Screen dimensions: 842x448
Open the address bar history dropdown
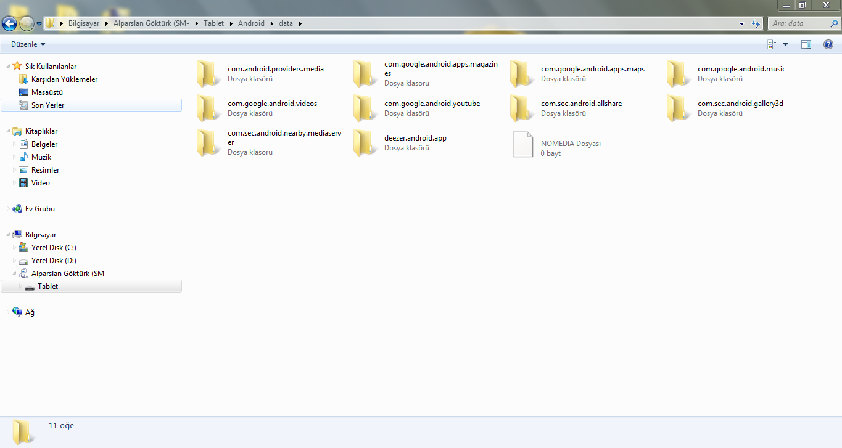741,23
